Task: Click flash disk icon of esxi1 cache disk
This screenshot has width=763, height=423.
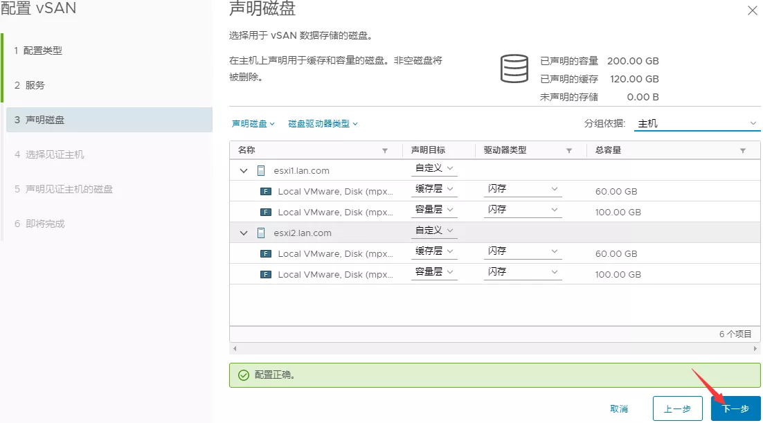Action: 265,192
